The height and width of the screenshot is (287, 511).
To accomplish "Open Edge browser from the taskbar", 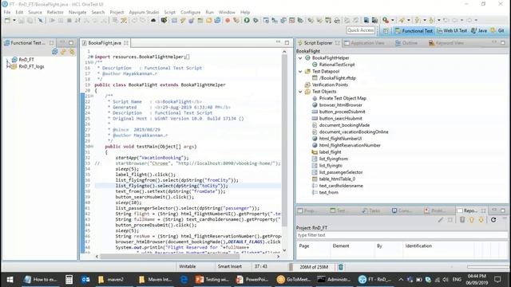I will click(x=184, y=280).
